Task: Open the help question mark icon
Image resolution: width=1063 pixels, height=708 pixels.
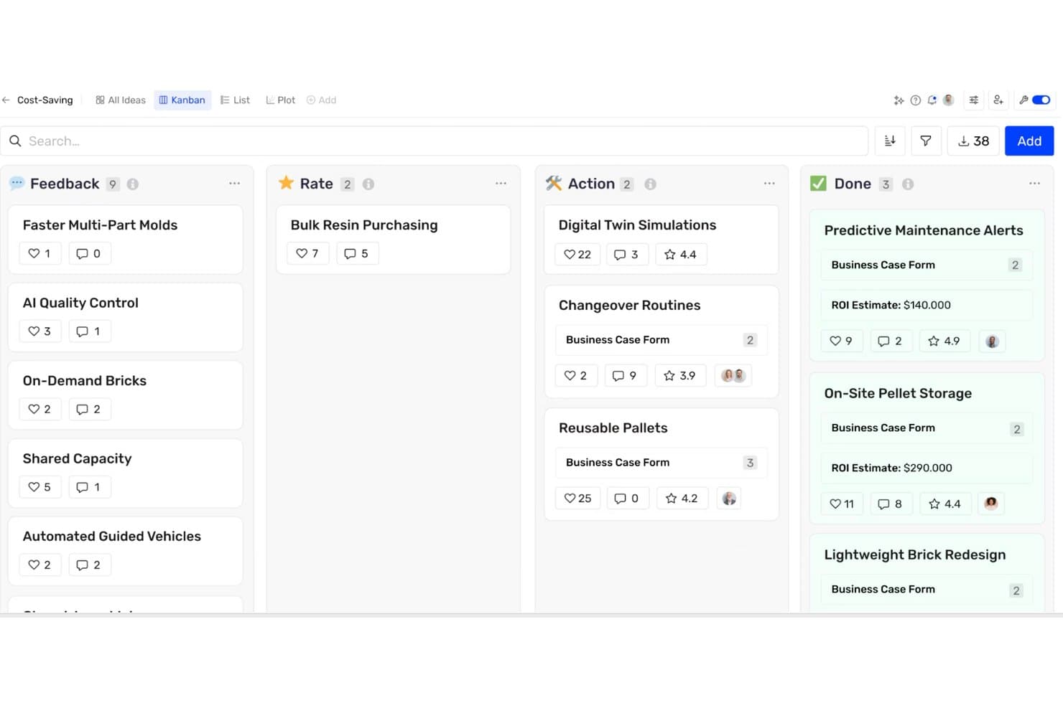Action: [x=915, y=100]
